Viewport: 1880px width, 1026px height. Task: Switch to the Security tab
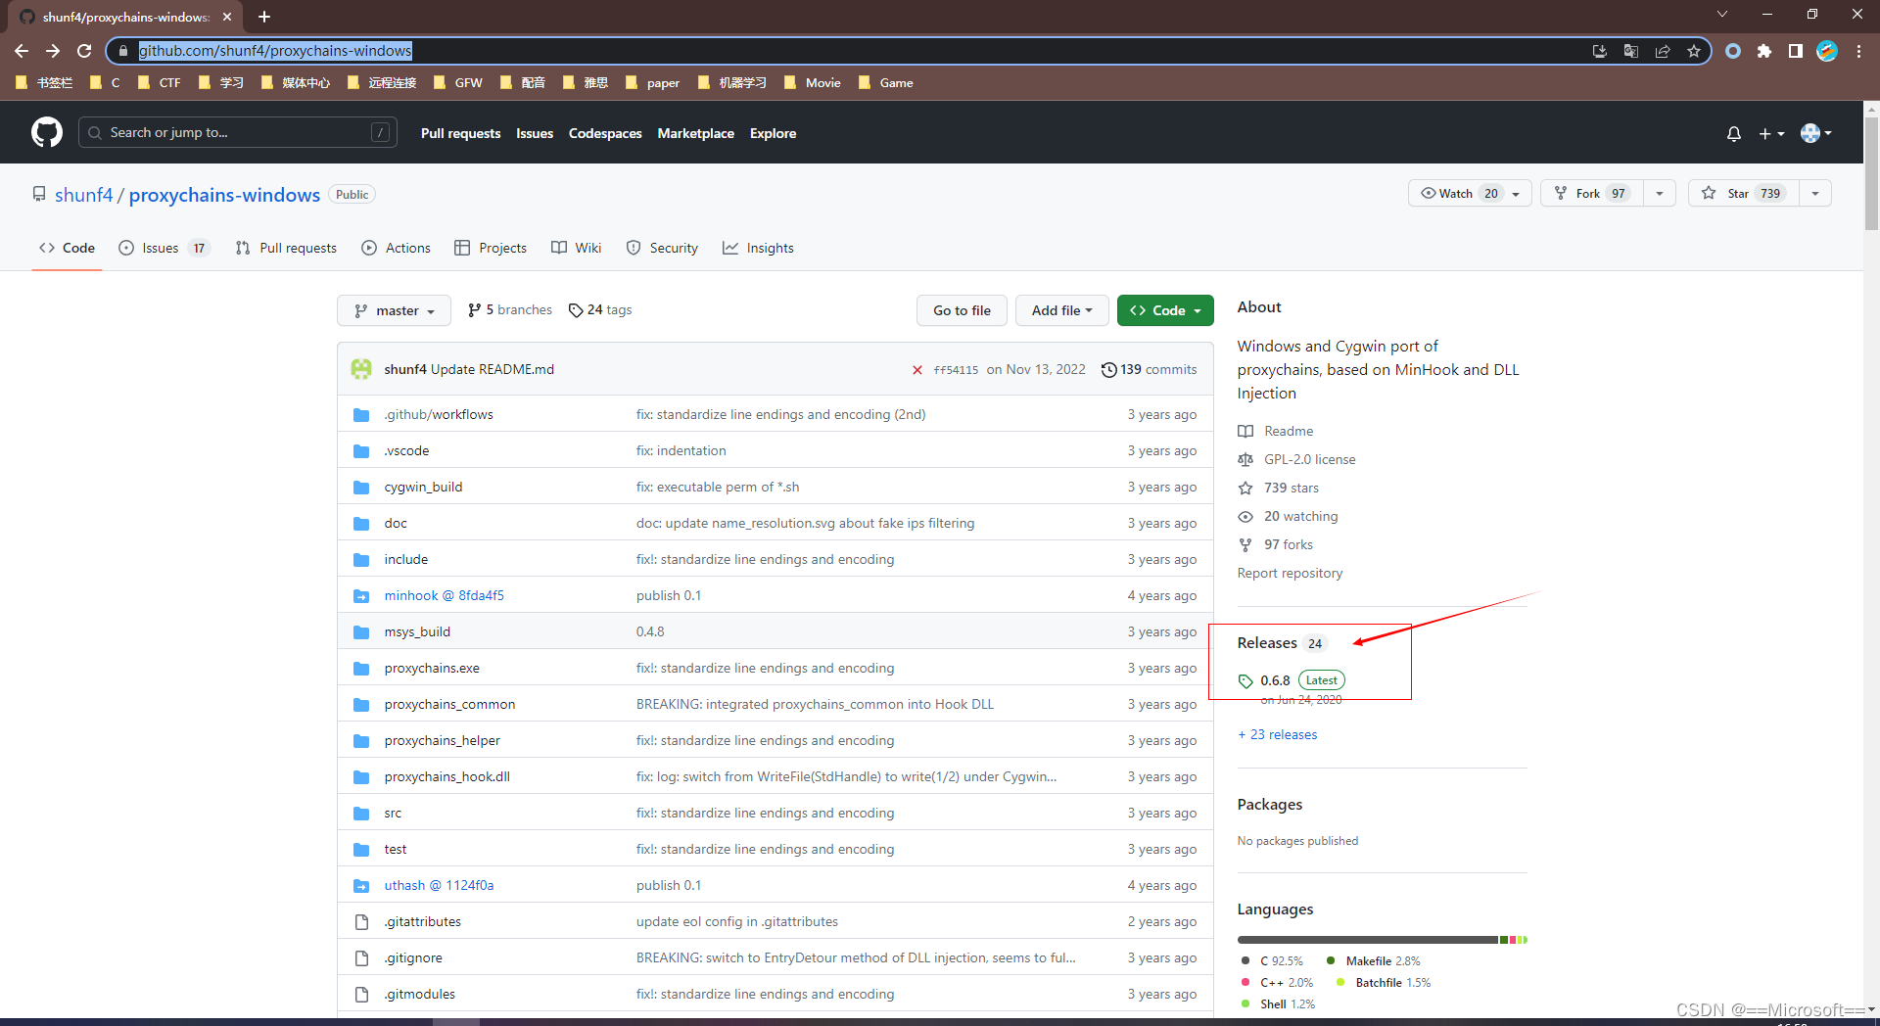[662, 248]
